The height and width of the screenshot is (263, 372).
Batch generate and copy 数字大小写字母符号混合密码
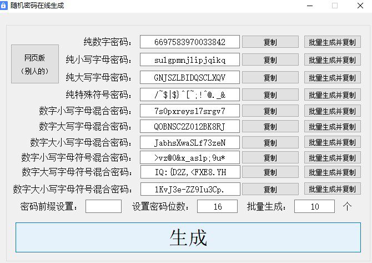tap(333, 189)
